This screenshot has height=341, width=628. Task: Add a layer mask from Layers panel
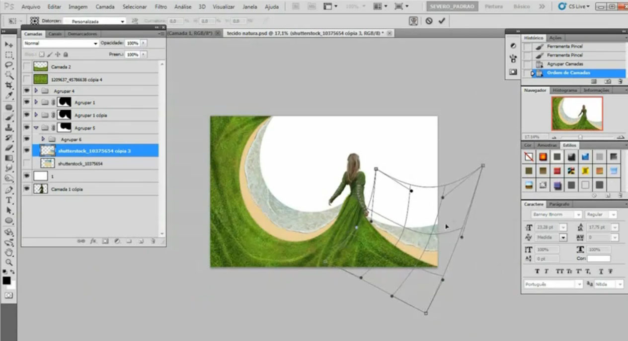pos(105,241)
